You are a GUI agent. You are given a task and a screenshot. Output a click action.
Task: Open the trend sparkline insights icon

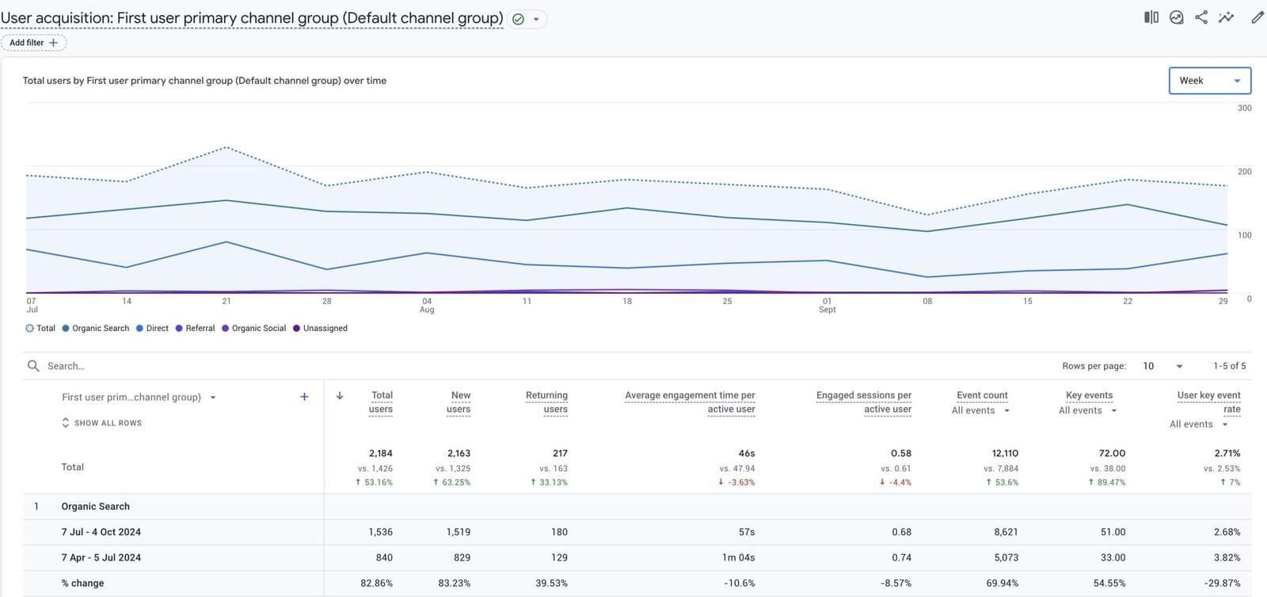click(1226, 17)
